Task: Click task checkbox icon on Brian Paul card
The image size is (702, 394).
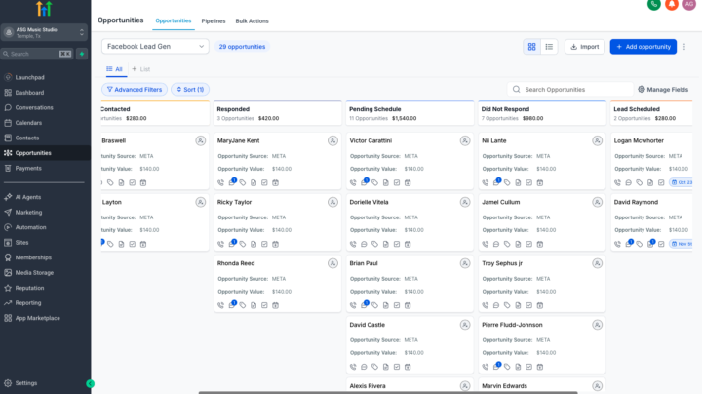Action: [396, 305]
